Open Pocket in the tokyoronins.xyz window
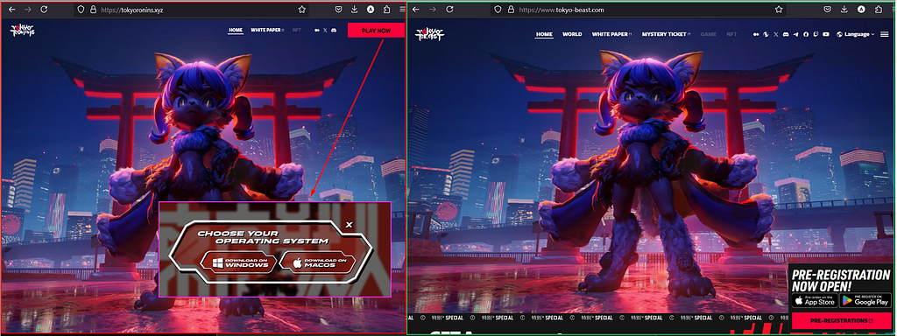Image resolution: width=897 pixels, height=336 pixels. click(339, 10)
